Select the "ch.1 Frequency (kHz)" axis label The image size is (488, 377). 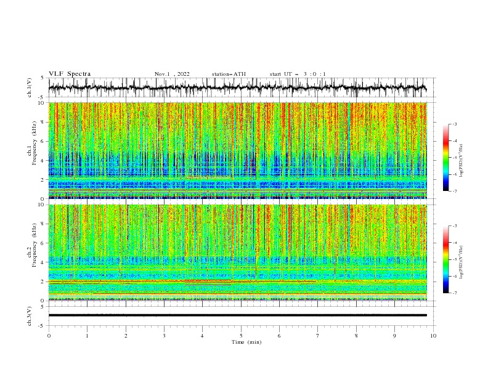click(x=31, y=150)
